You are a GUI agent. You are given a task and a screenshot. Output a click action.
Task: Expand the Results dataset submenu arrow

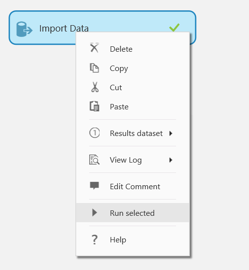click(171, 134)
